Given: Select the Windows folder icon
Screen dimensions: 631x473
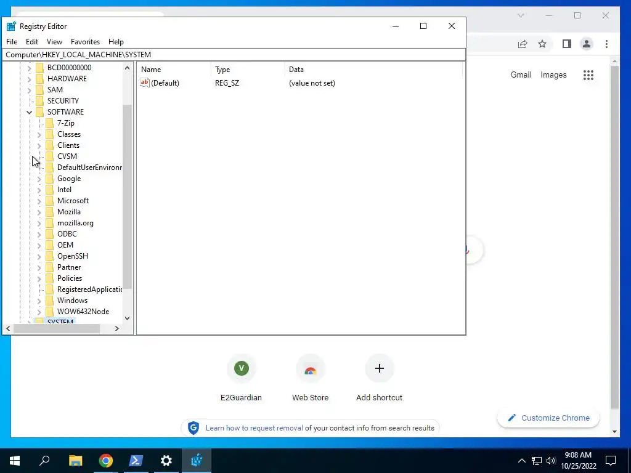Looking at the screenshot, I should pyautogui.click(x=49, y=300).
